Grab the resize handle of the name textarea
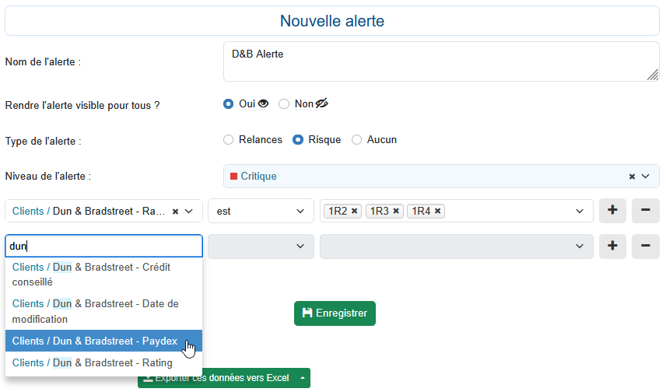The width and height of the screenshot is (666, 392). [x=653, y=75]
